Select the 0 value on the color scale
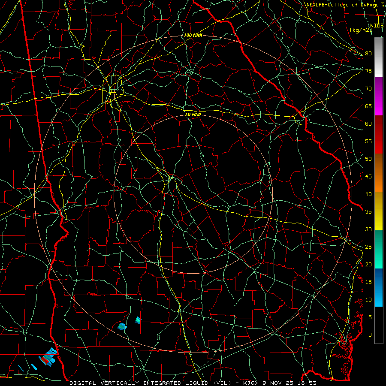Image resolution: width=386 pixels, height=386 pixels. click(370, 335)
